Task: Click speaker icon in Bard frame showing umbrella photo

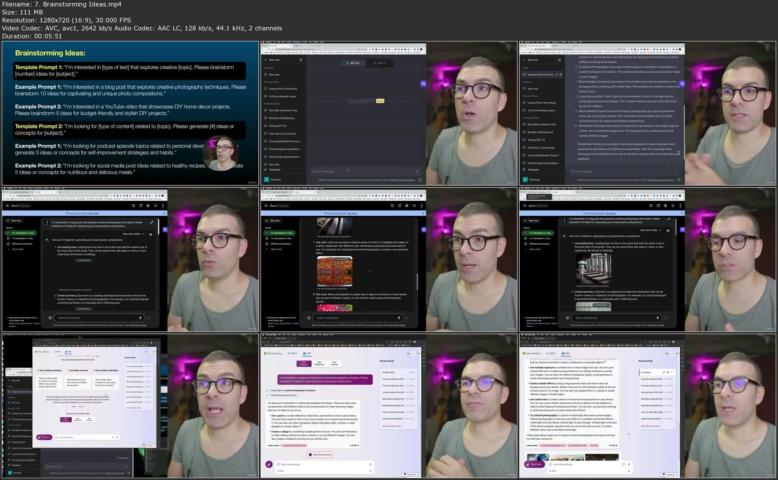Action: click(x=668, y=230)
